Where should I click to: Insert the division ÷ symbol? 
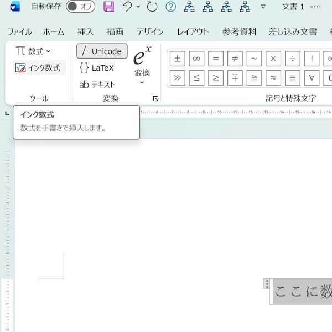pyautogui.click(x=293, y=59)
